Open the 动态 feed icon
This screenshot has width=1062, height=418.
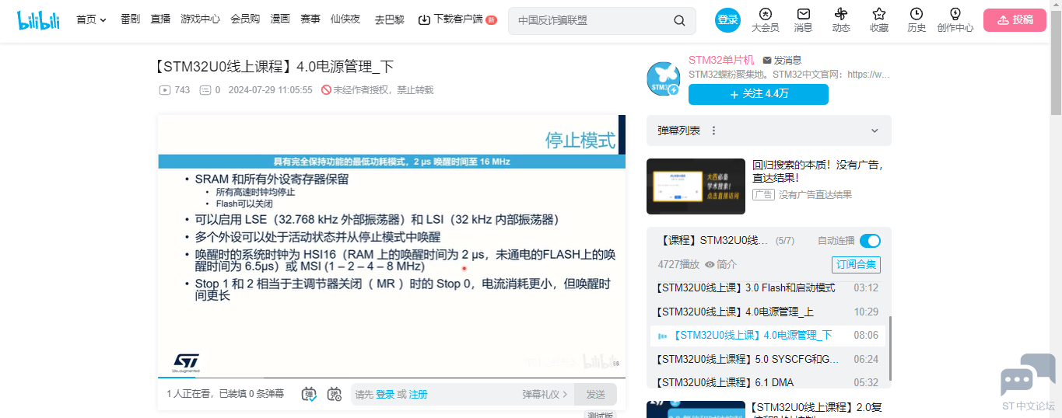841,14
